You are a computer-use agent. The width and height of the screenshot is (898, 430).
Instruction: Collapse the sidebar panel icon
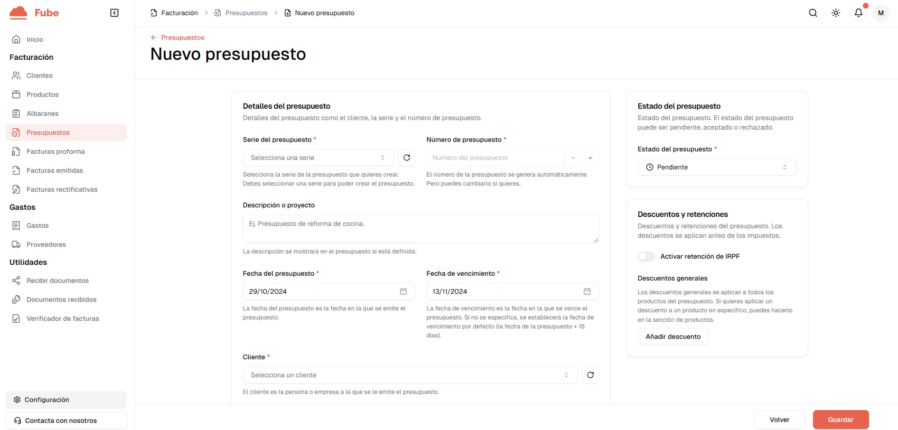114,13
